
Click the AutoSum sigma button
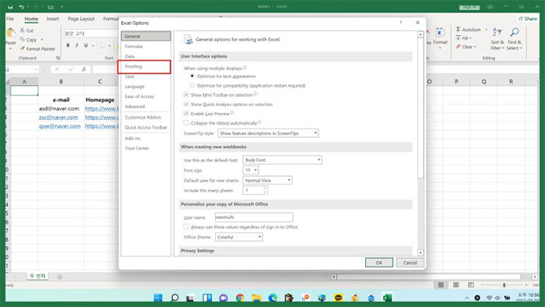(469, 30)
